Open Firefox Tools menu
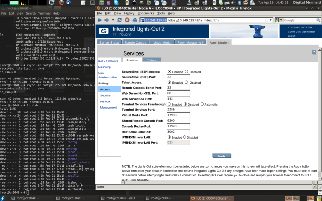Screen dimensions: 322x201 tap(161, 13)
